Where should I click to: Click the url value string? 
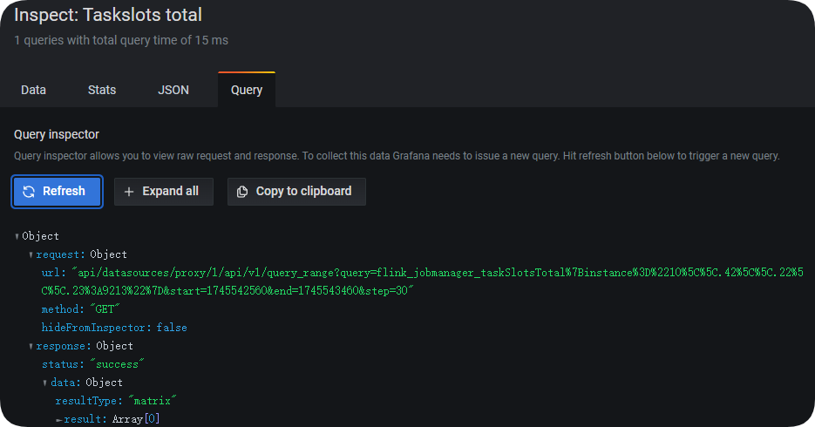click(x=423, y=281)
